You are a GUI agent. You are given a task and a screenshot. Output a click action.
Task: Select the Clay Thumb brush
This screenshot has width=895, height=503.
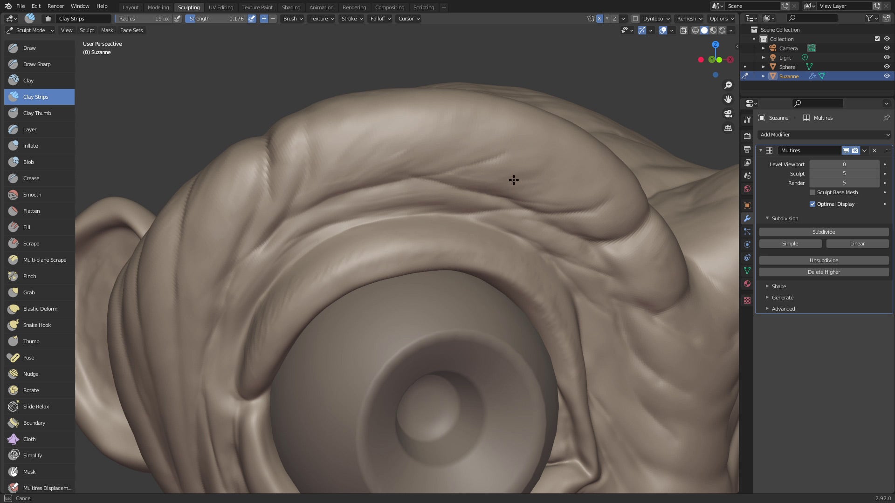tap(39, 113)
